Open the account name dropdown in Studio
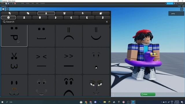The image size is (185, 104). [x=181, y=3]
